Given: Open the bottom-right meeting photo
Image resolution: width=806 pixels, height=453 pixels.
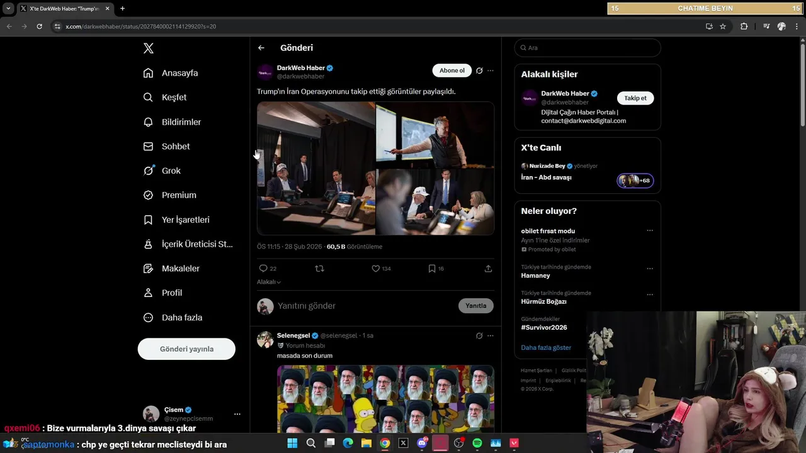Looking at the screenshot, I should pos(435,202).
